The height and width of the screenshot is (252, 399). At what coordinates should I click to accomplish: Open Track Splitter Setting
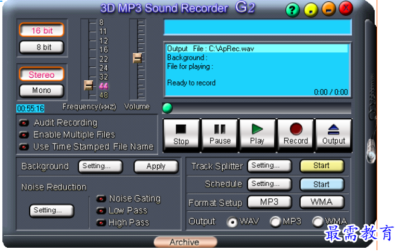269,166
